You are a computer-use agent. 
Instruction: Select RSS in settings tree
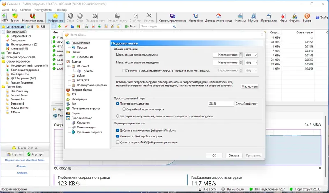point(74,95)
